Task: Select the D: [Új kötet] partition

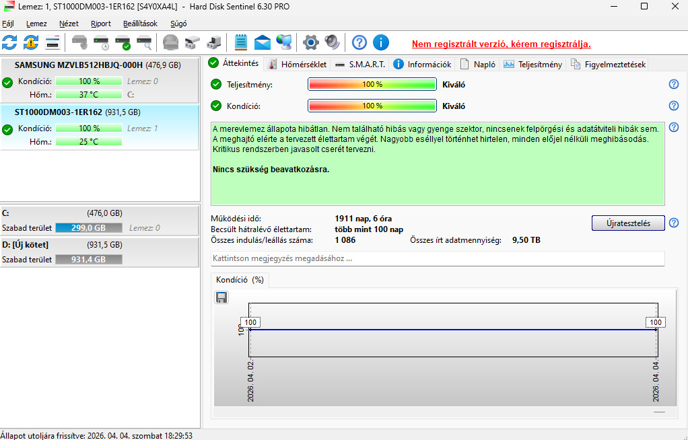Action: [x=100, y=252]
